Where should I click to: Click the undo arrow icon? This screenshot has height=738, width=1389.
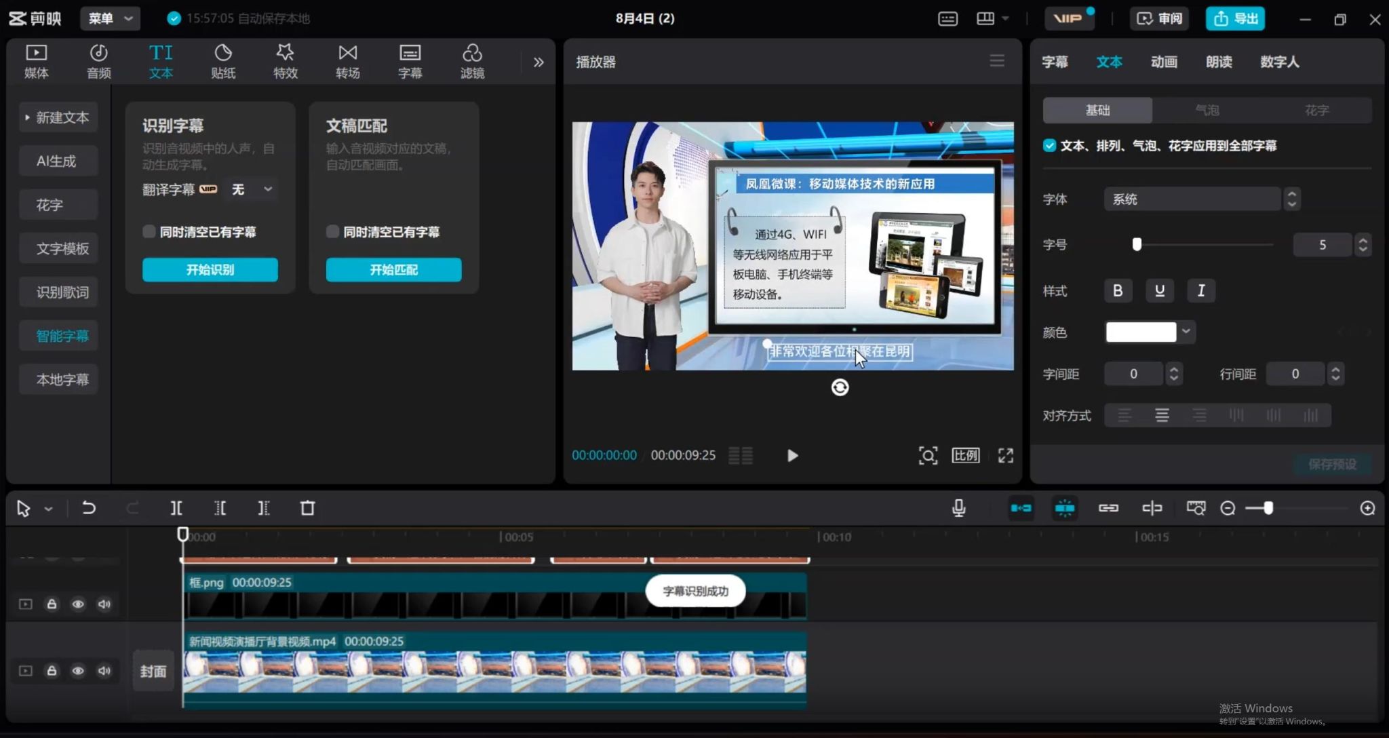tap(89, 508)
